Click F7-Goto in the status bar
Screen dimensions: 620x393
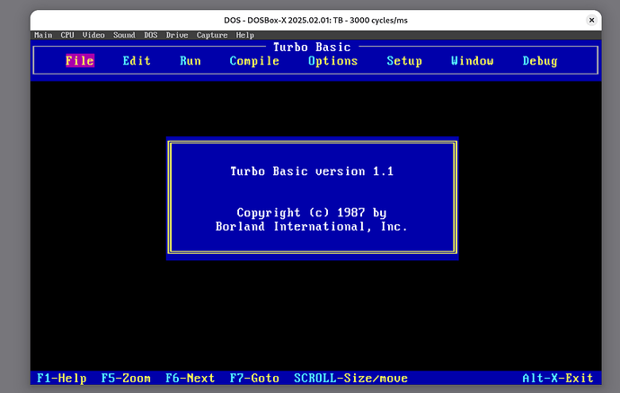tap(254, 379)
